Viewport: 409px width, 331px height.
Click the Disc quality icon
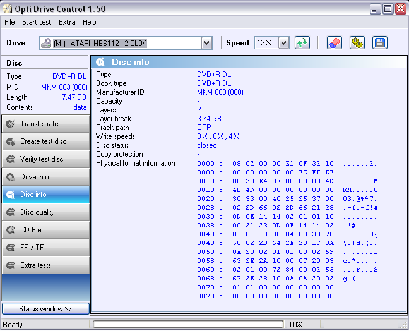pyautogui.click(x=10, y=212)
